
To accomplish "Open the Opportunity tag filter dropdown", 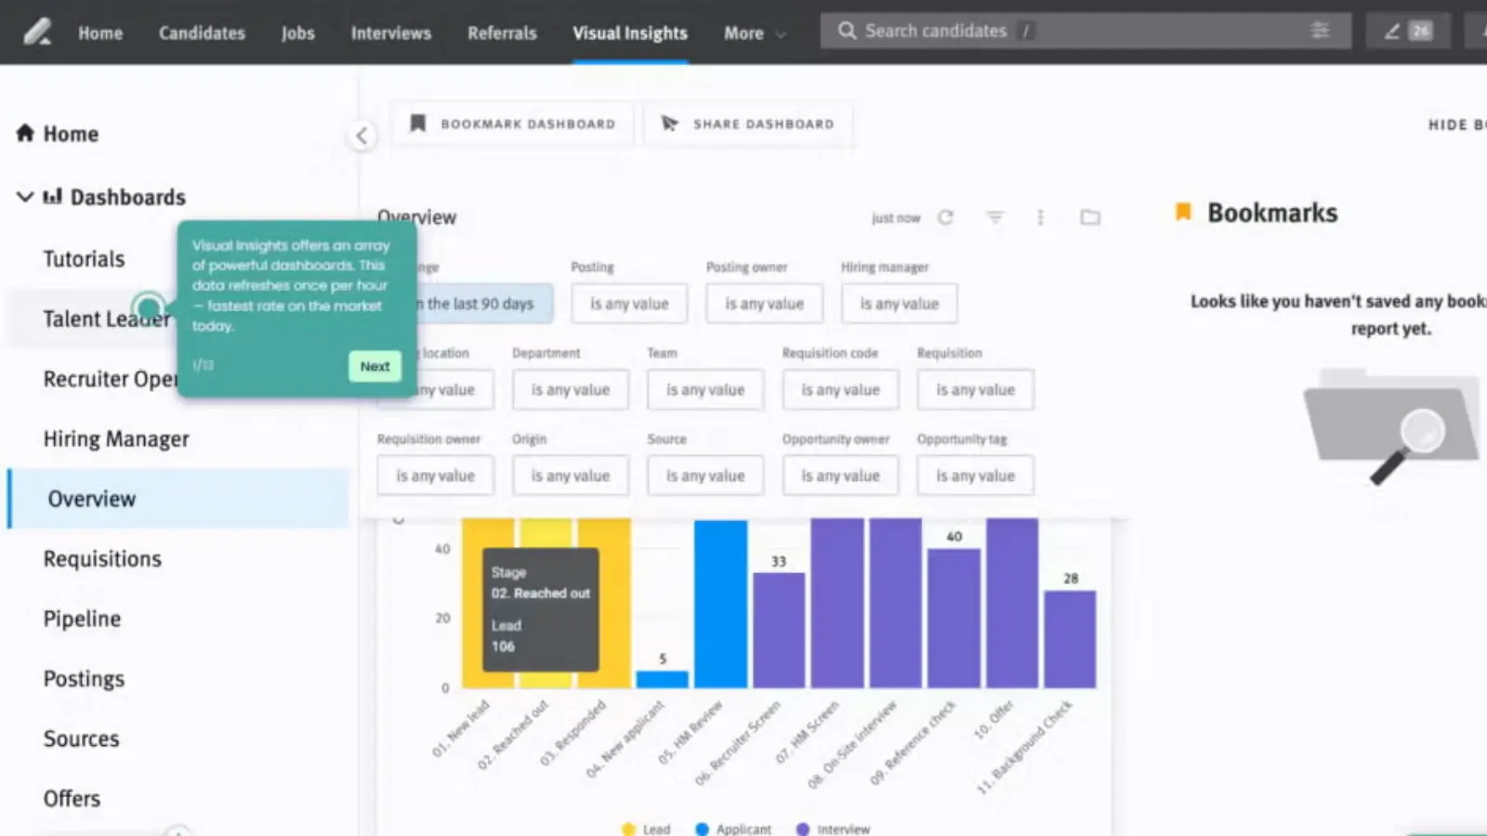I will 975,476.
